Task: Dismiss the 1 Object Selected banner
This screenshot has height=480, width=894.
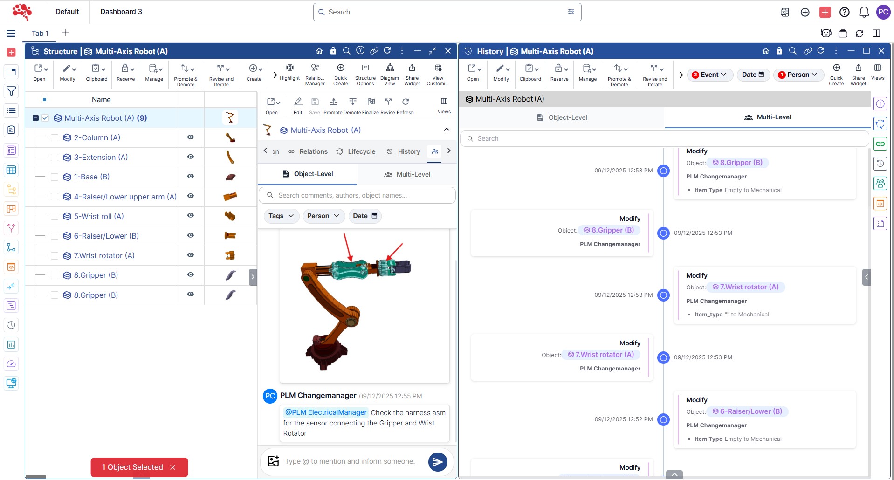Action: (173, 467)
